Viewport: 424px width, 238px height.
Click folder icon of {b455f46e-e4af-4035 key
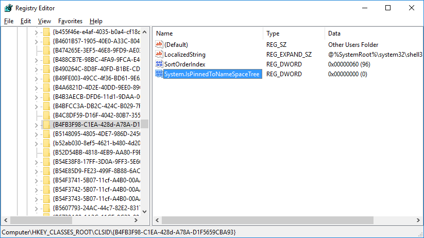[x=46, y=32]
